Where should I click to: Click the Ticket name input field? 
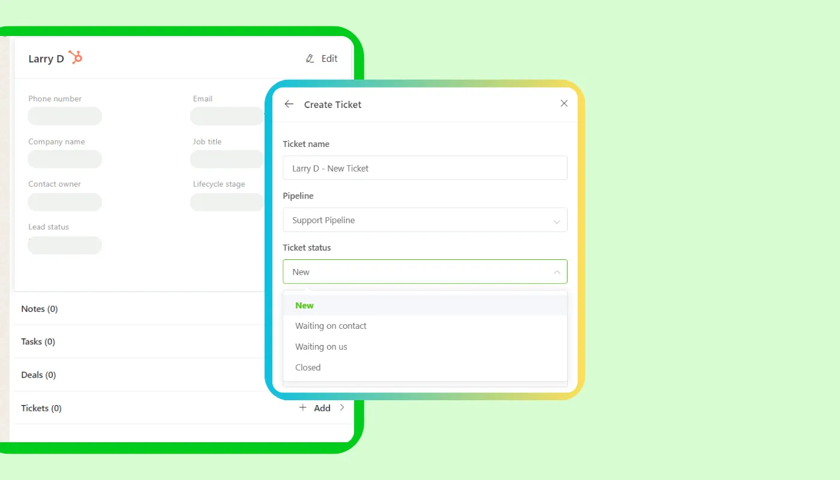click(x=425, y=168)
